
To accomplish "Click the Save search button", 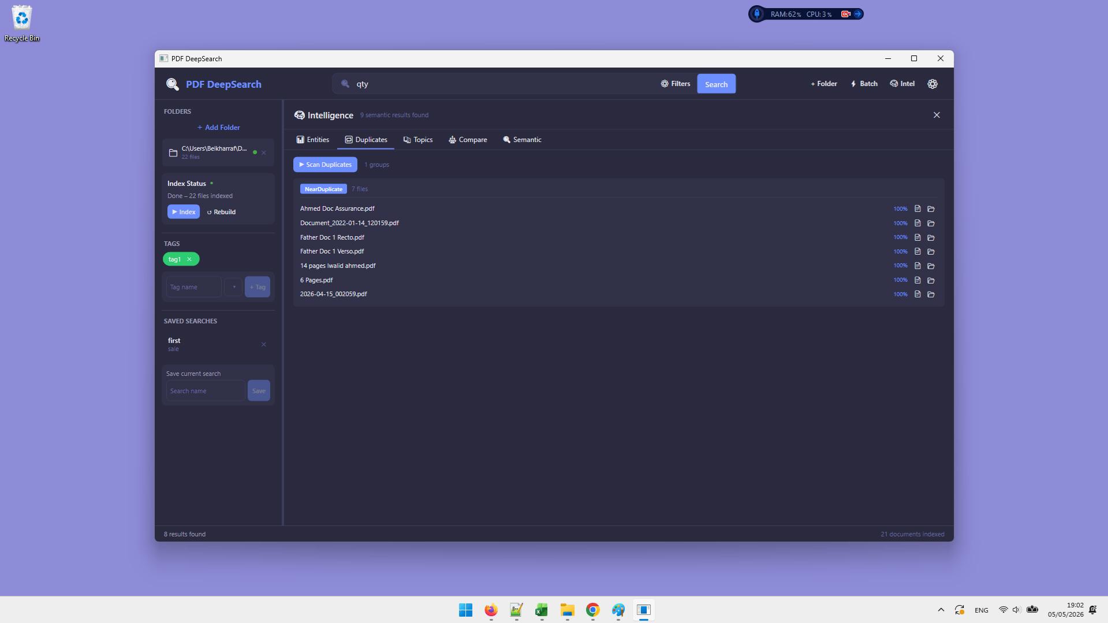I will click(259, 391).
